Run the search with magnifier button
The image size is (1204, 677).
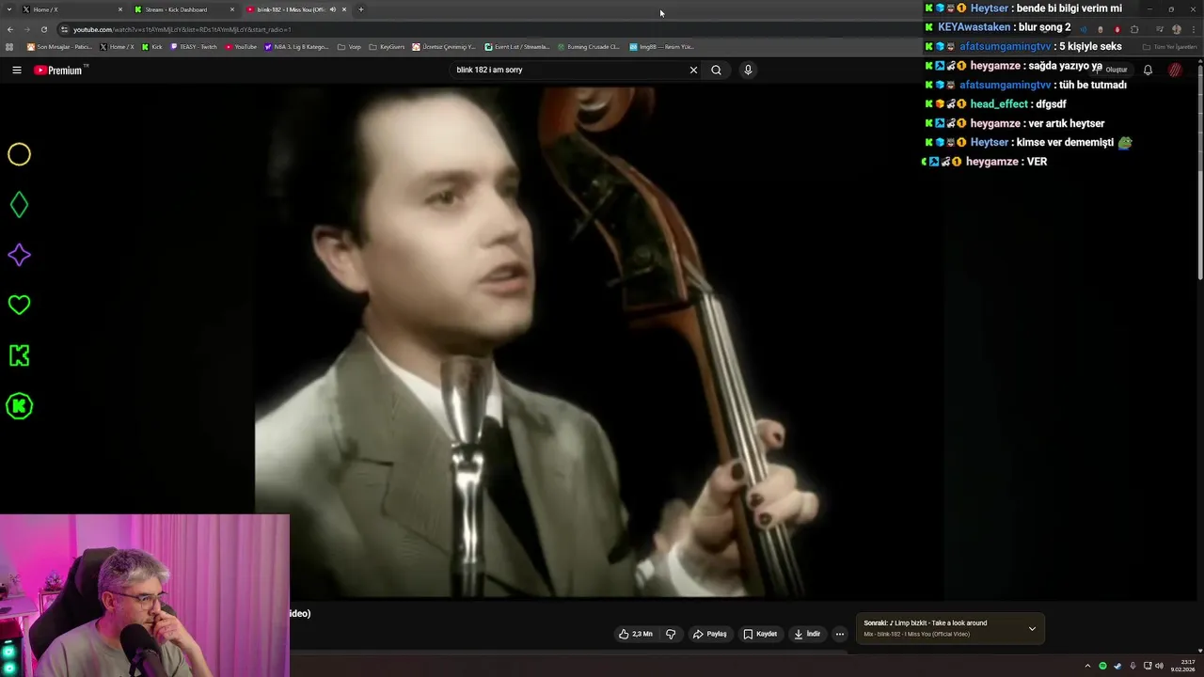point(716,70)
